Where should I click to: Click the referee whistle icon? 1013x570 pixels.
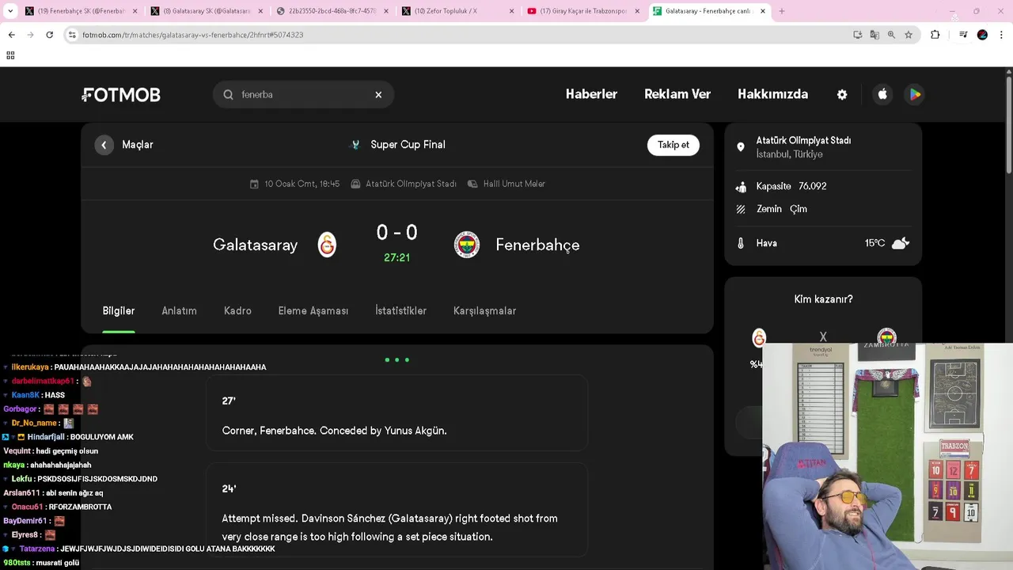472,184
